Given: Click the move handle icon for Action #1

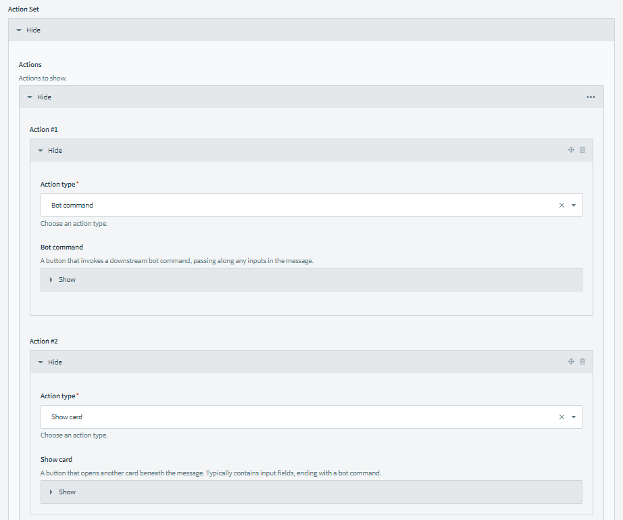Looking at the screenshot, I should pos(571,150).
